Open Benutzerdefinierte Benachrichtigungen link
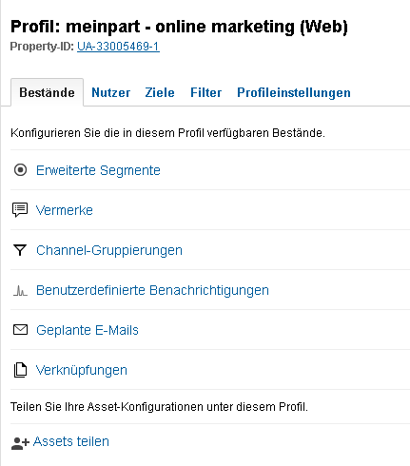This screenshot has height=466, width=410. pos(152,290)
